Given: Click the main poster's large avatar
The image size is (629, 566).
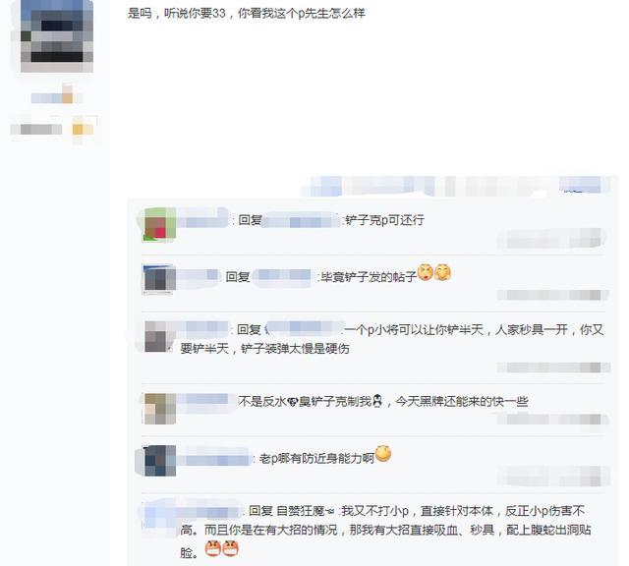Looking at the screenshot, I should 57,35.
